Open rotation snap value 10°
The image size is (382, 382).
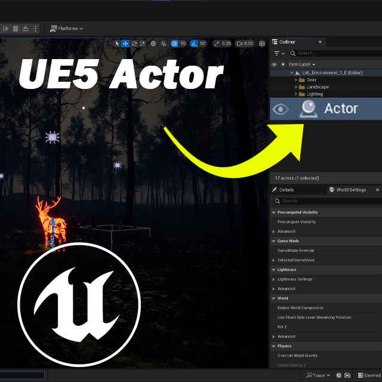coord(203,44)
